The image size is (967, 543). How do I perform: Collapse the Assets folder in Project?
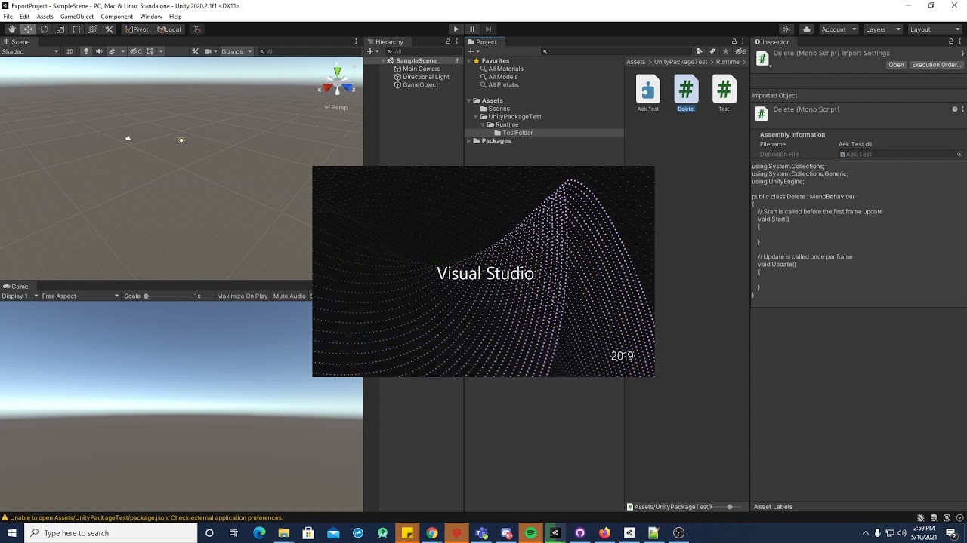pos(468,100)
